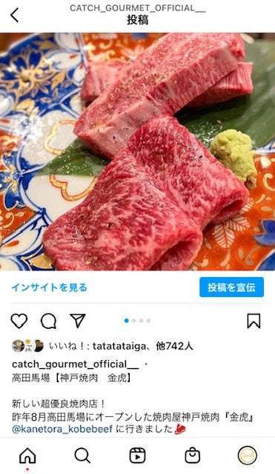This screenshot has width=275, height=474.
Task: Open the Search tab magnifier icon
Action: point(82,455)
